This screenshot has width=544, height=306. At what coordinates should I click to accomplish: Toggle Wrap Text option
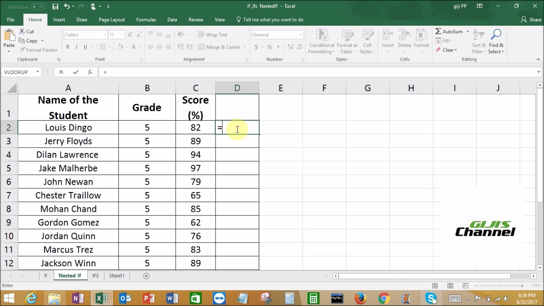[213, 35]
